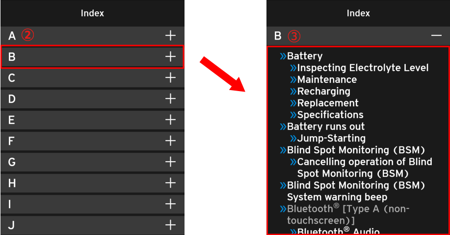This screenshot has width=450, height=235.
Task: Click the plus icon on row B
Action: (x=170, y=57)
